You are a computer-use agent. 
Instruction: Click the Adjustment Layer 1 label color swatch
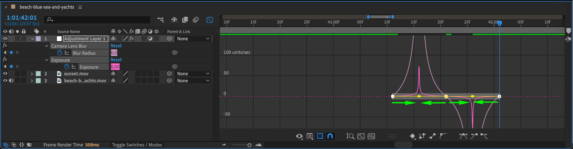pos(38,39)
